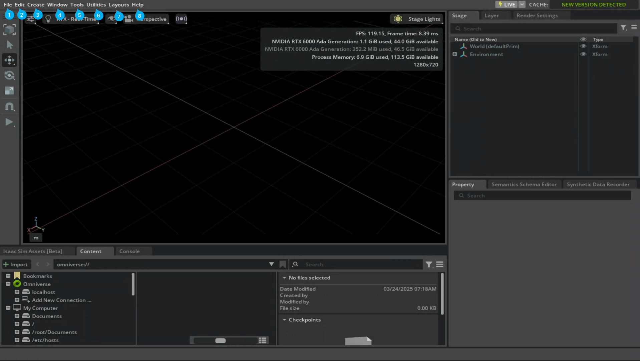Viewport: 640px width, 361px height.
Task: Open the File menu
Action: click(x=8, y=5)
